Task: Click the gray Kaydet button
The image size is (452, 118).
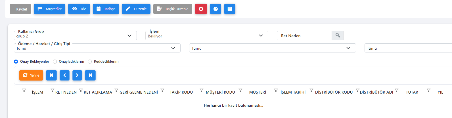Action: click(20, 9)
